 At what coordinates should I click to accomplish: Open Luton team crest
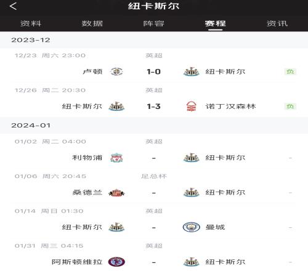pos(116,71)
